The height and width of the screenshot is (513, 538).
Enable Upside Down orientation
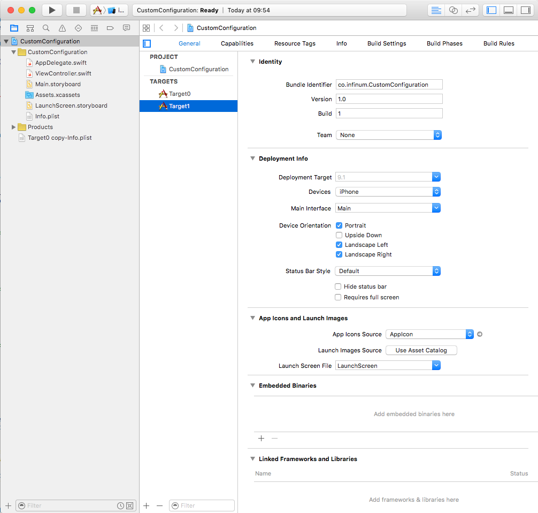click(339, 235)
